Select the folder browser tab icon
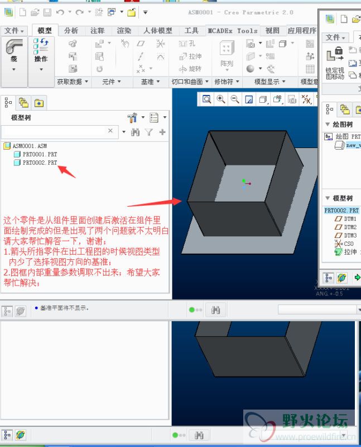Viewport: 361px width, 447px height. coord(23,102)
